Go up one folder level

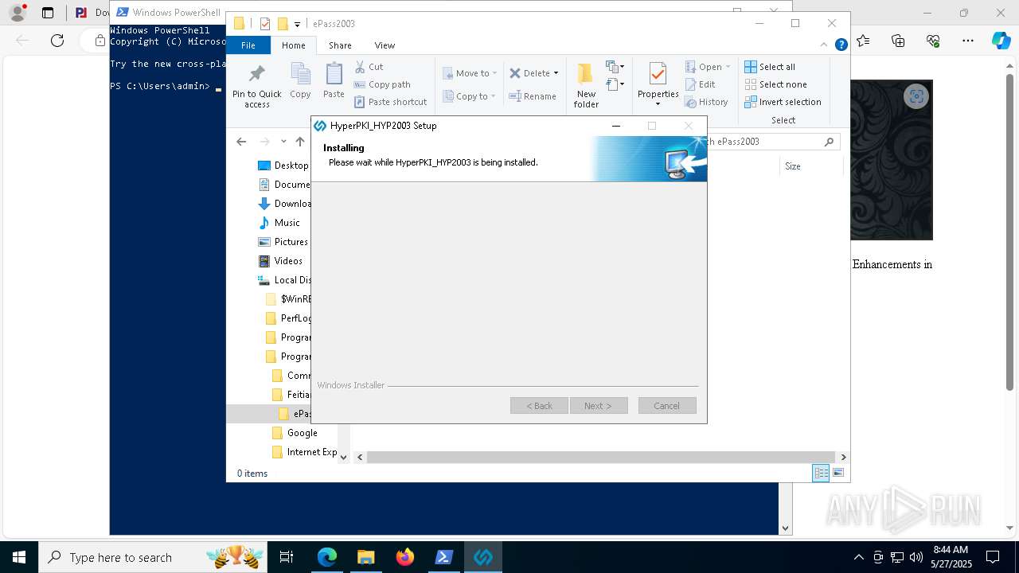click(x=300, y=142)
